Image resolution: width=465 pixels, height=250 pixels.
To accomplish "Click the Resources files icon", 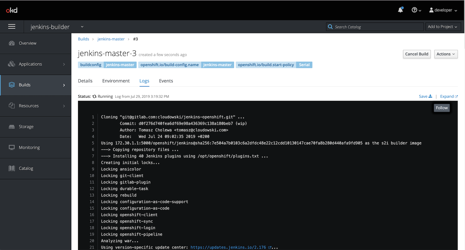I will tap(12, 105).
